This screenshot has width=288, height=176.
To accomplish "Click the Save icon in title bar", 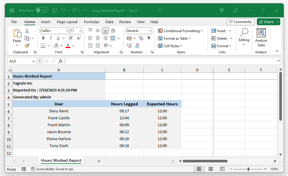I will point(55,10).
